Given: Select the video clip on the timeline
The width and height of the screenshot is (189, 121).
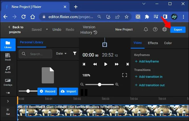Looking at the screenshot, I should point(103,111).
